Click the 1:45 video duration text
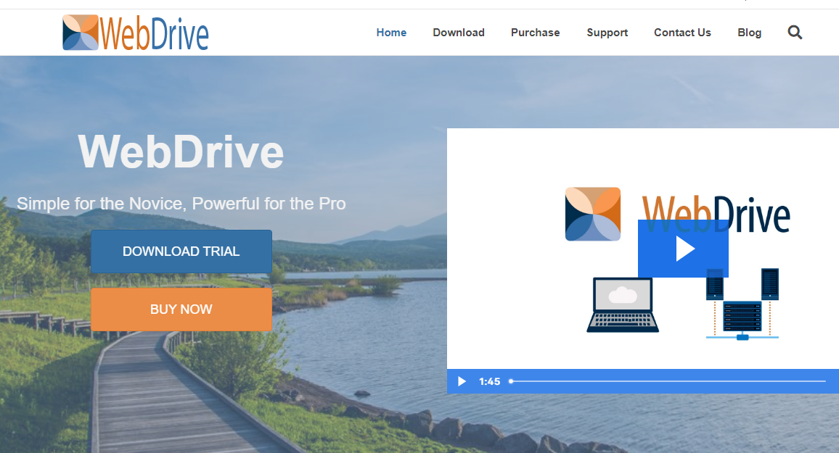Screen dimensions: 839x453 tap(490, 381)
